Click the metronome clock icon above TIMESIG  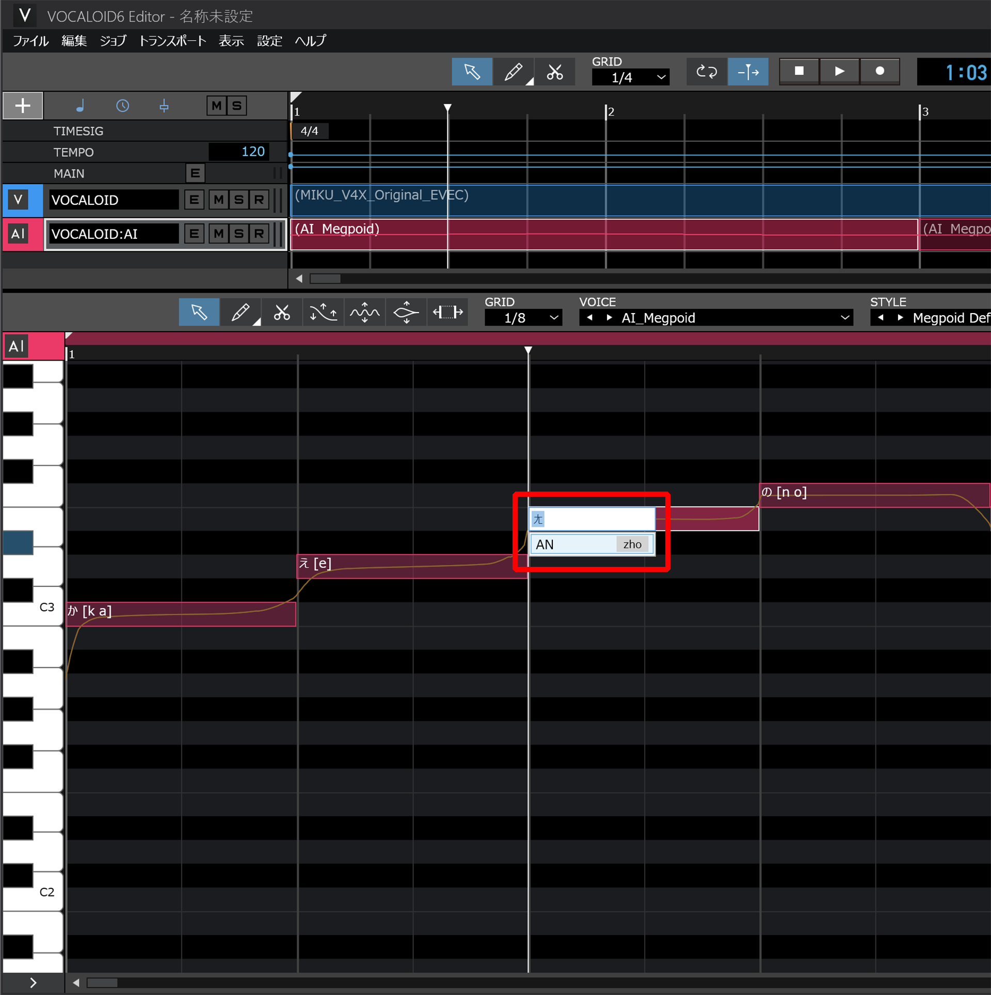(123, 106)
